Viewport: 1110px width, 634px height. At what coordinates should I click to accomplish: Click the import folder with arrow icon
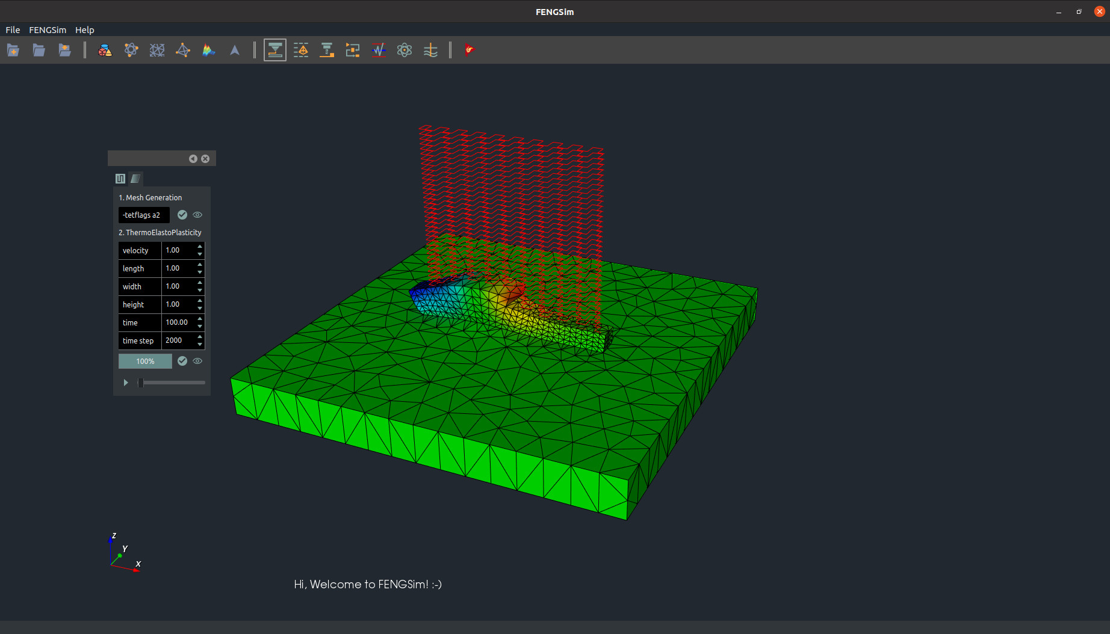[64, 51]
